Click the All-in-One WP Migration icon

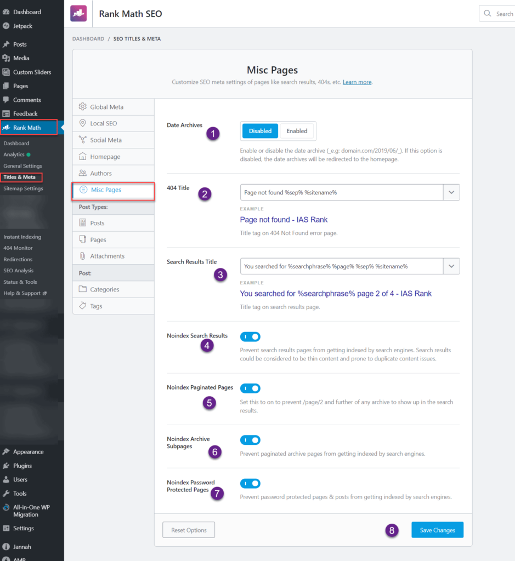(6, 507)
